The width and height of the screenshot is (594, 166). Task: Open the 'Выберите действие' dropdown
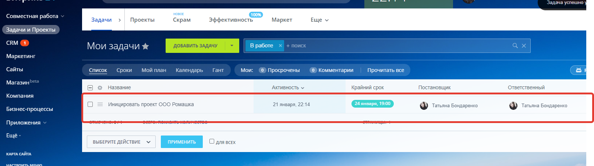121,142
